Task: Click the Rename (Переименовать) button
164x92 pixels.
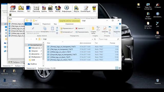Action: [x=82, y=32]
